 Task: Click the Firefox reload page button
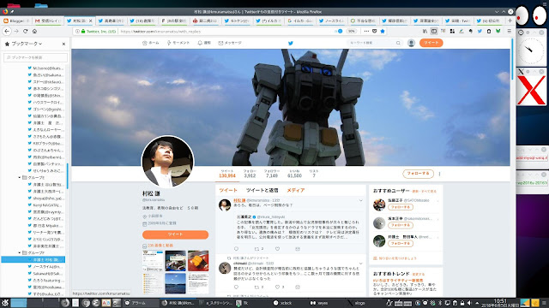[x=25, y=31]
